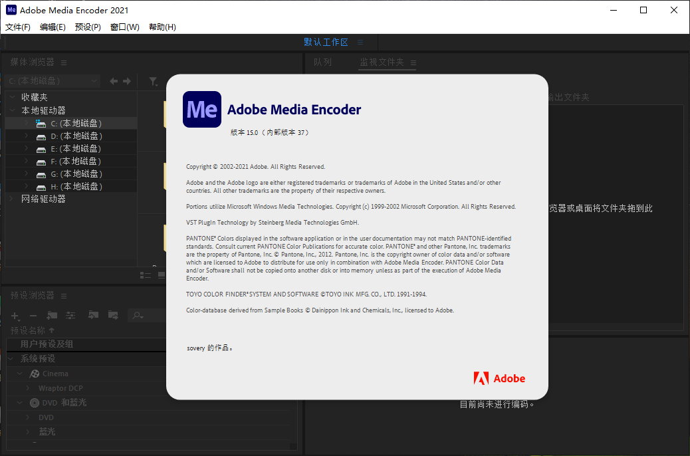Click the 目前尚未进行编码 status text
The image size is (690, 456).
pos(497,404)
